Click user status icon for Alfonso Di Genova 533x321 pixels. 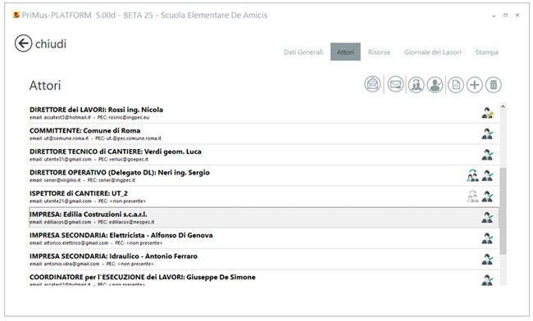[x=487, y=238]
